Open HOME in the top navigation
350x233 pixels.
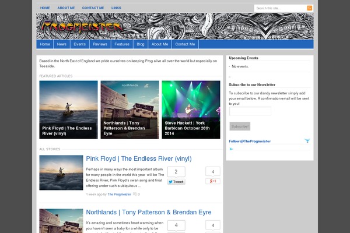point(45,8)
